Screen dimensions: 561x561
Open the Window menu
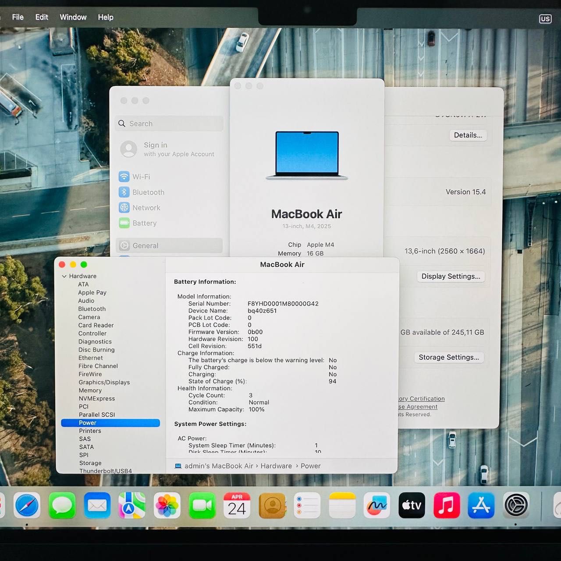click(x=73, y=17)
